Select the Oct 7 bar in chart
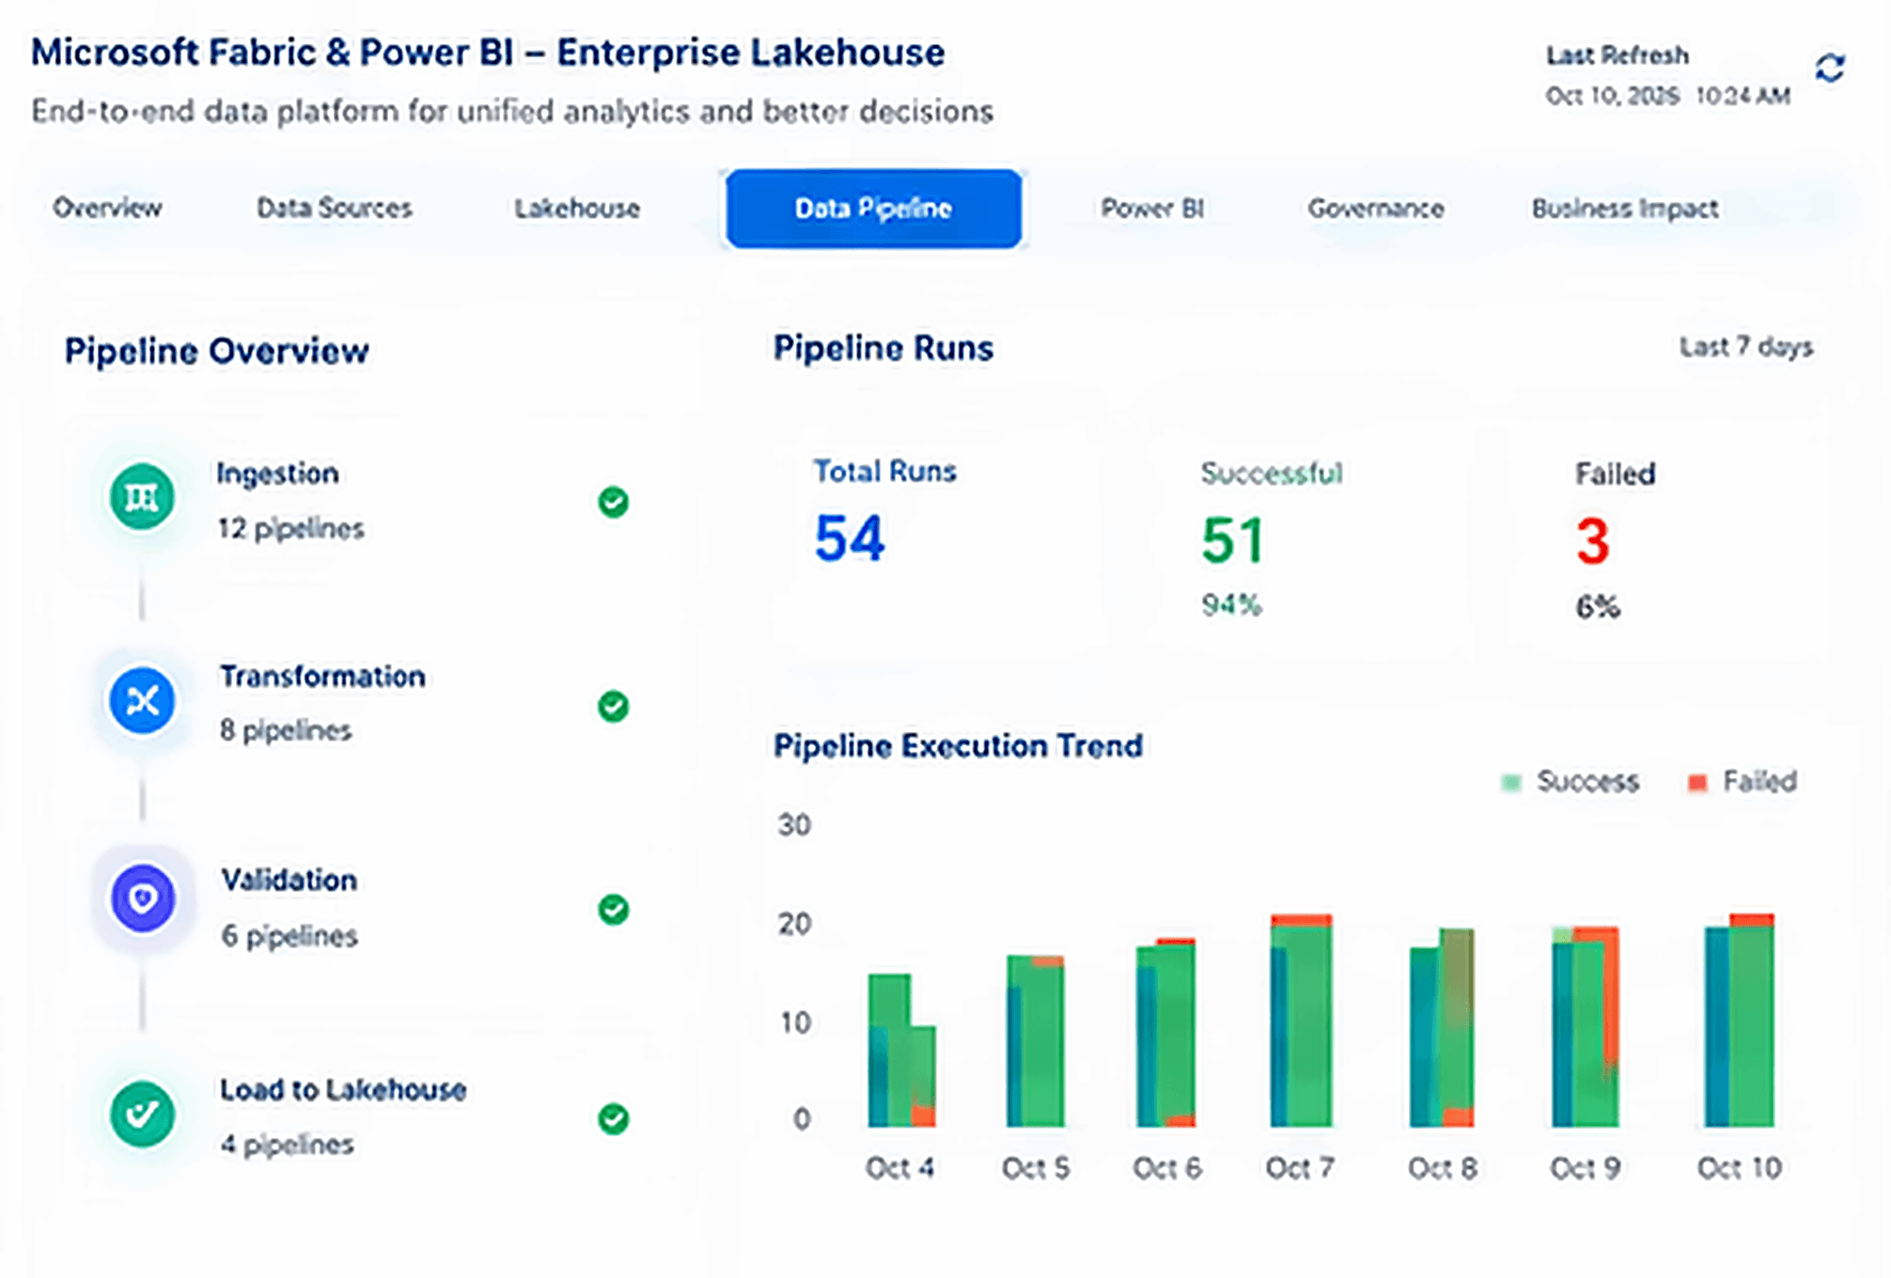Image resolution: width=1891 pixels, height=1278 pixels. click(x=1301, y=1021)
